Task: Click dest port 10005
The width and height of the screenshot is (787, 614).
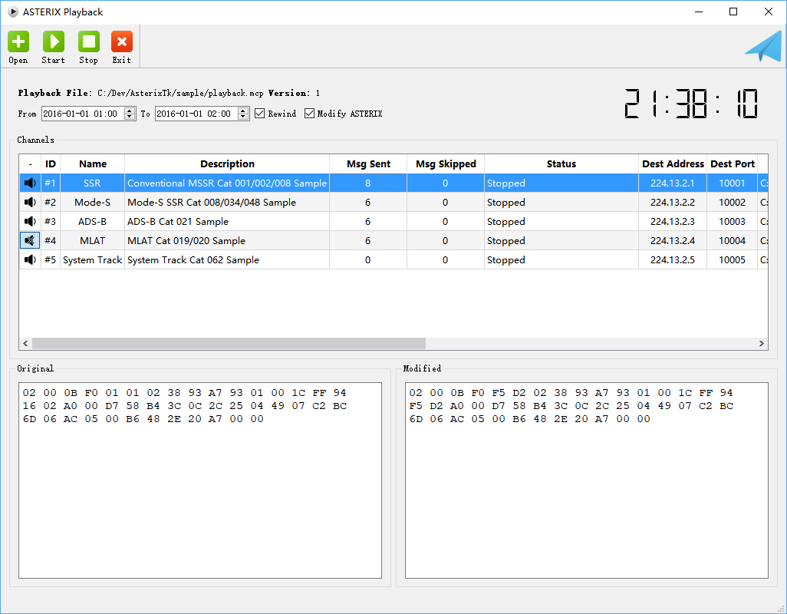Action: 733,259
